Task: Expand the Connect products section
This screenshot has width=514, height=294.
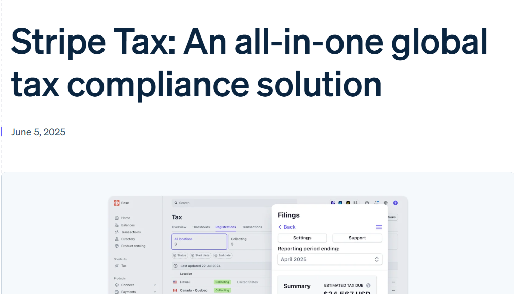Action: pyautogui.click(x=128, y=285)
